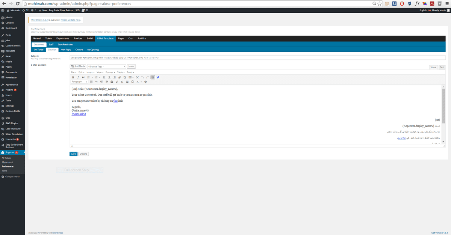The width and height of the screenshot is (451, 235).
Task: Open All Tickets under Support
Action: click(x=6, y=158)
